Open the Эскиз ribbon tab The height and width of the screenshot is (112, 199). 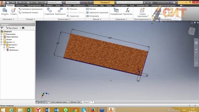click(x=58, y=6)
